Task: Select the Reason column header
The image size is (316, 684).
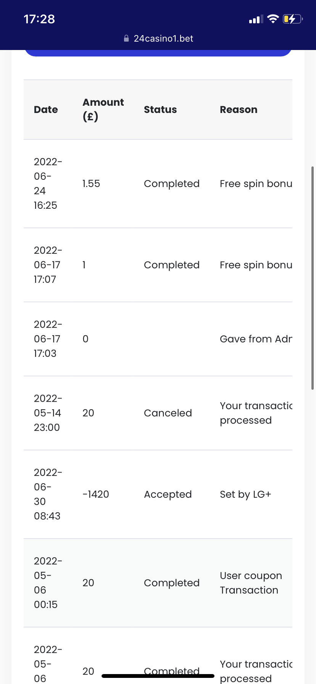Action: [x=239, y=110]
